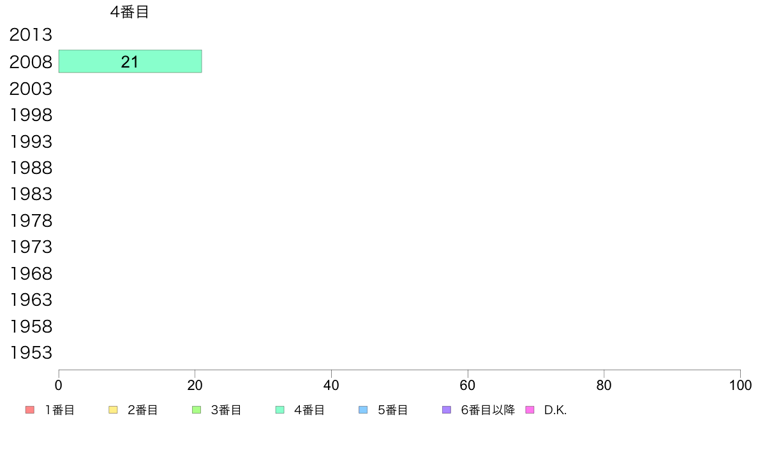Select the 2013 year label

coord(31,35)
